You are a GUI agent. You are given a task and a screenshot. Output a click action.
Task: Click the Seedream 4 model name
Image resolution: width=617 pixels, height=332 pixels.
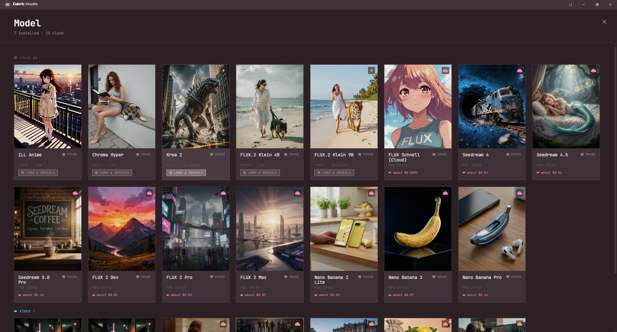476,155
